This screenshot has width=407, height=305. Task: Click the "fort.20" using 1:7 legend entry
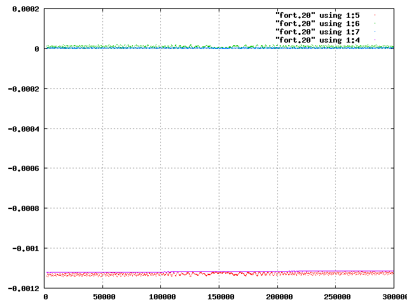[x=317, y=32]
